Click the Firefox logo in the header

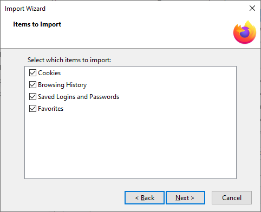pos(245,32)
